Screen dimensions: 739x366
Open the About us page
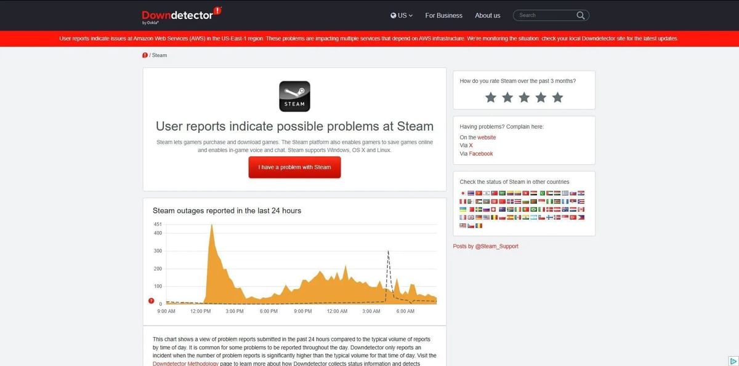click(487, 15)
